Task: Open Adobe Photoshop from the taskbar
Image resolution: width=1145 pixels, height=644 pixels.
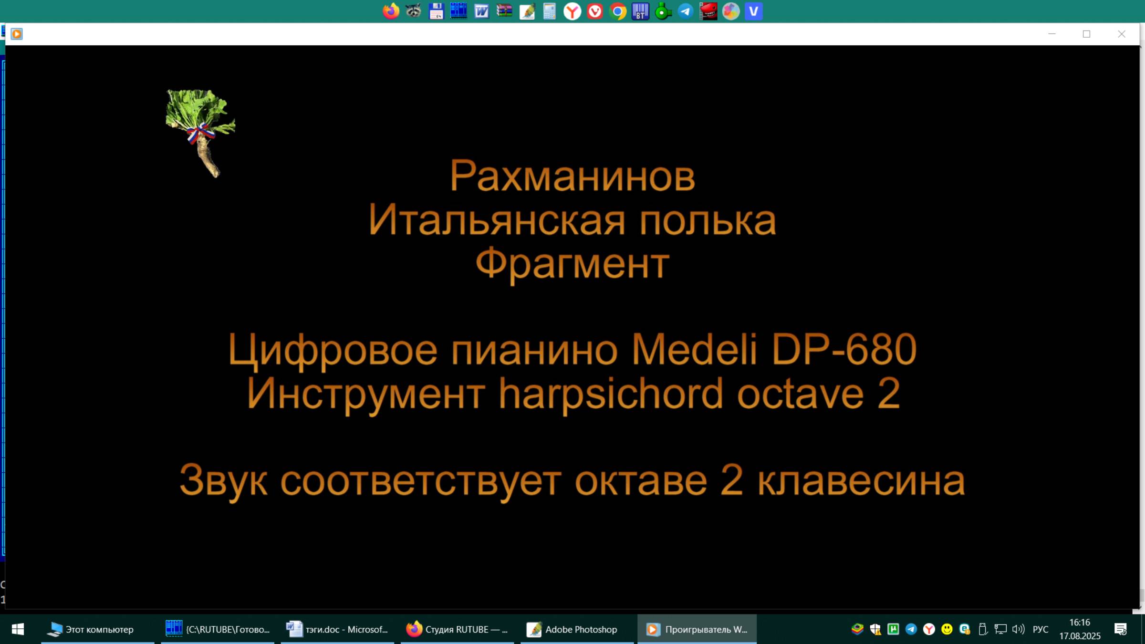Action: (x=572, y=629)
